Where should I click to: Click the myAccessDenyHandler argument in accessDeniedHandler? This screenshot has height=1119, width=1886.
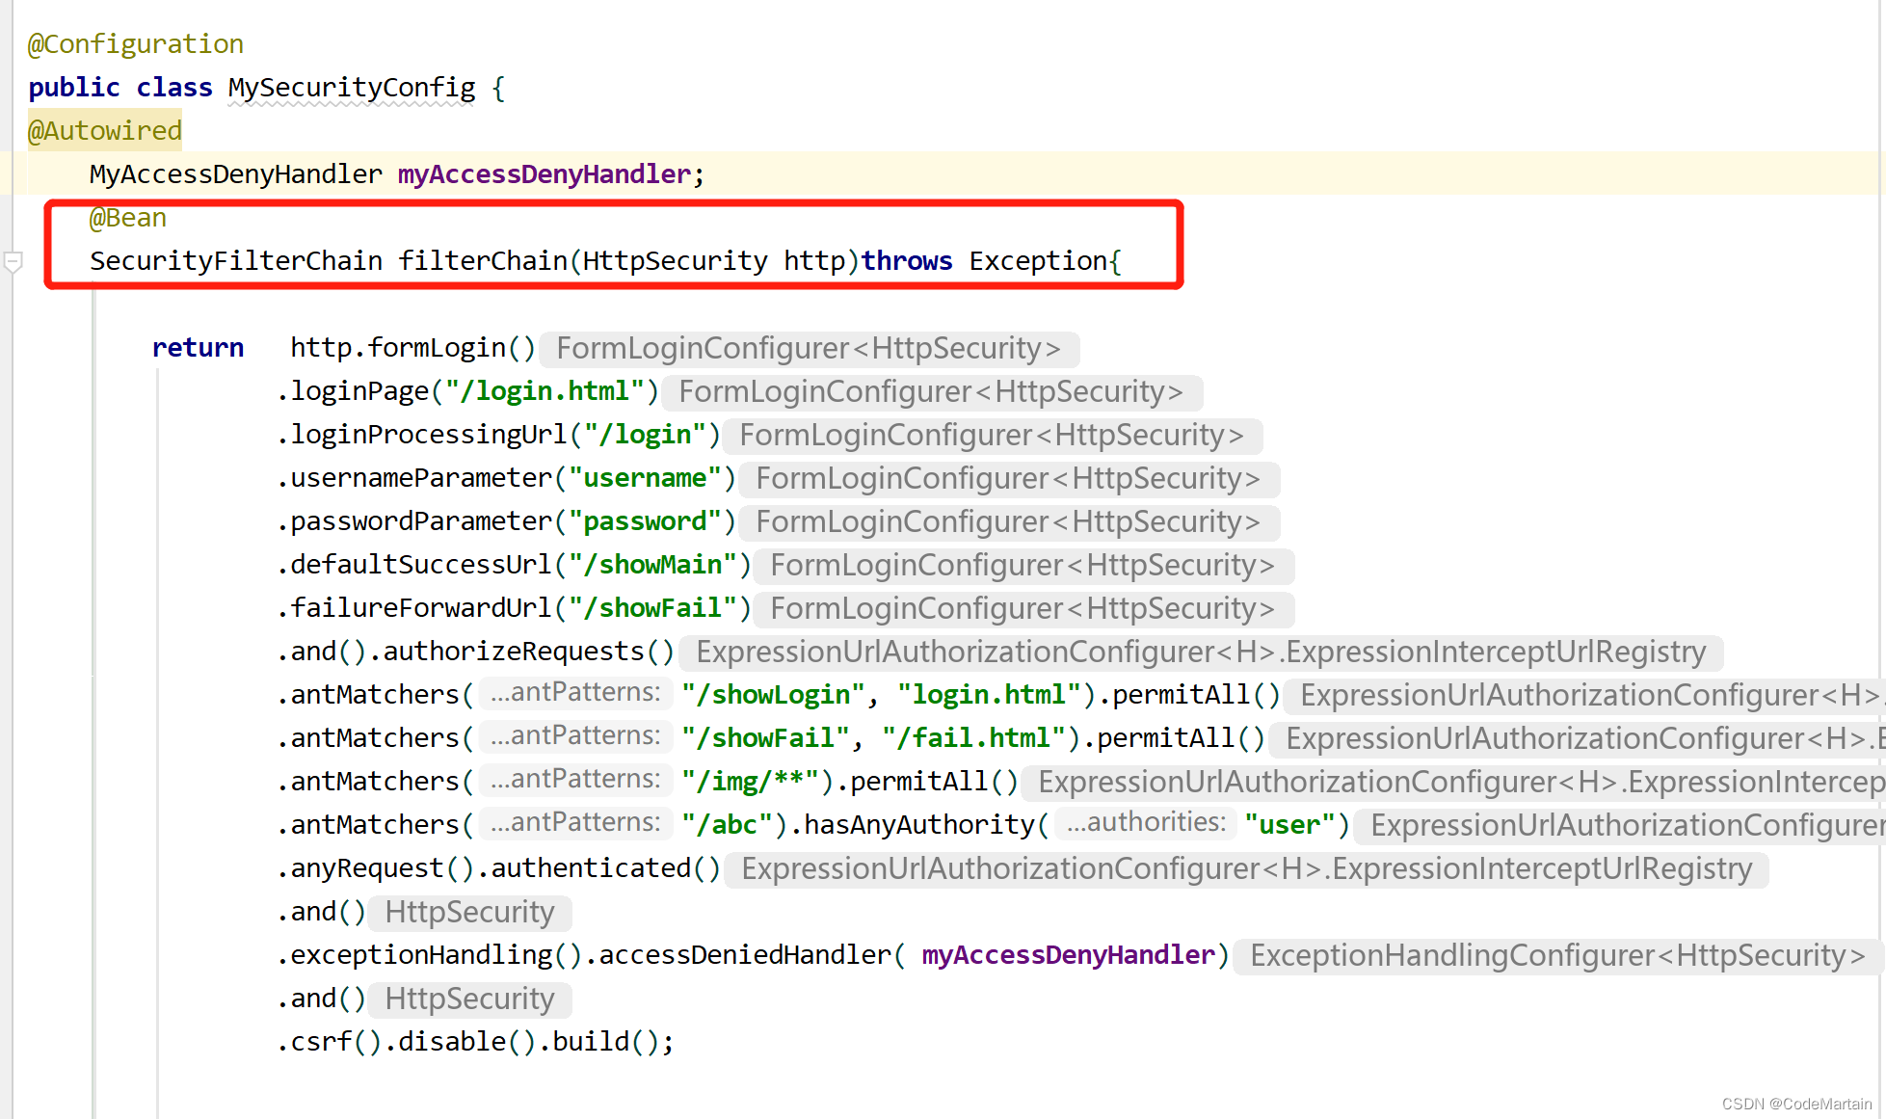[x=1069, y=955]
